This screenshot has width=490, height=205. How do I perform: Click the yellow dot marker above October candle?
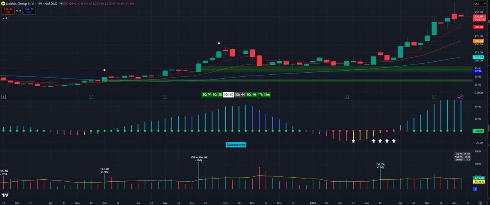coord(219,43)
